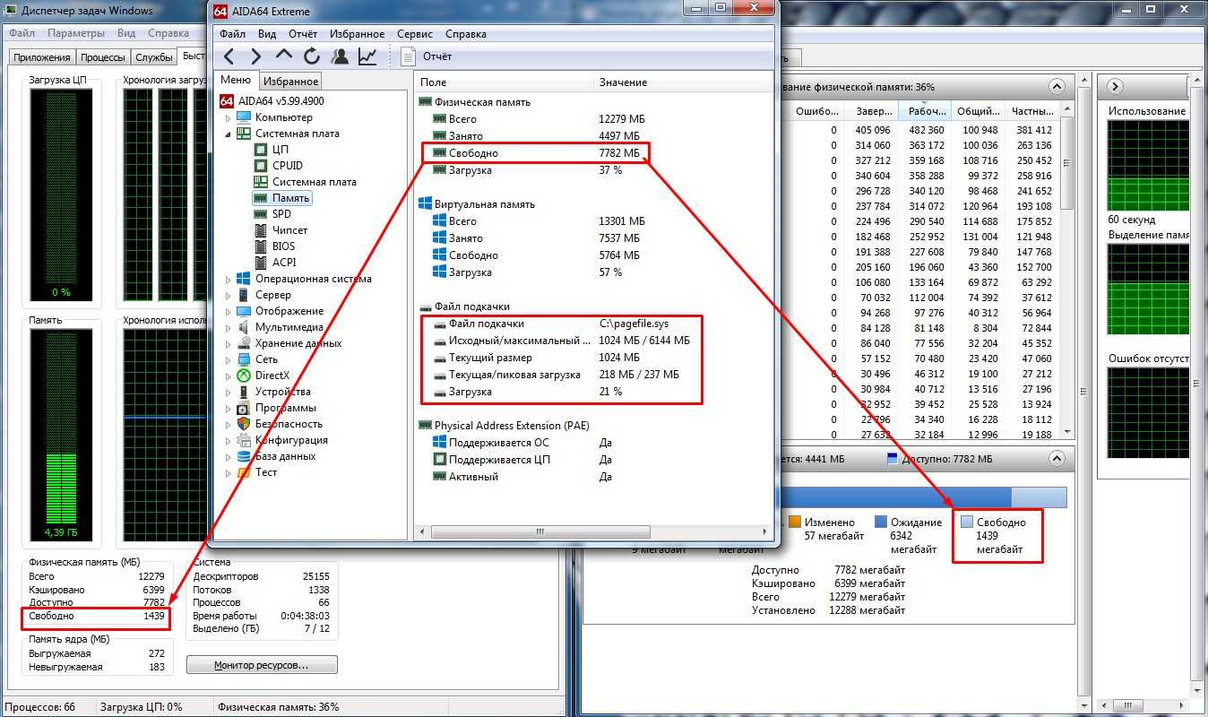Viewport: 1208px width, 717px height.
Task: Click the Программы tree icon
Action: tap(244, 408)
